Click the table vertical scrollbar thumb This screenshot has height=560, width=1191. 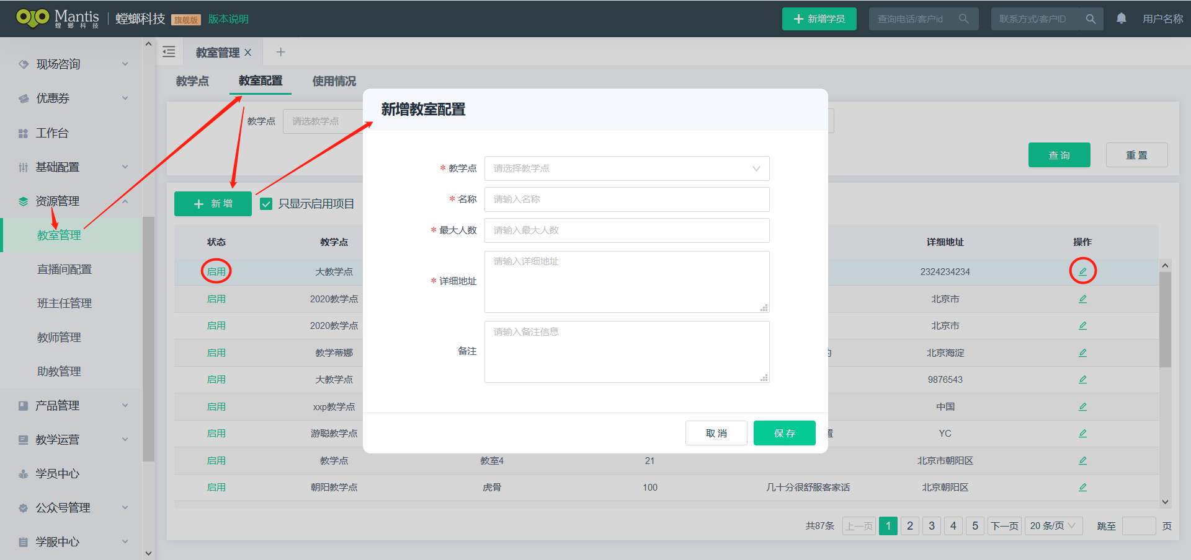tap(1165, 319)
